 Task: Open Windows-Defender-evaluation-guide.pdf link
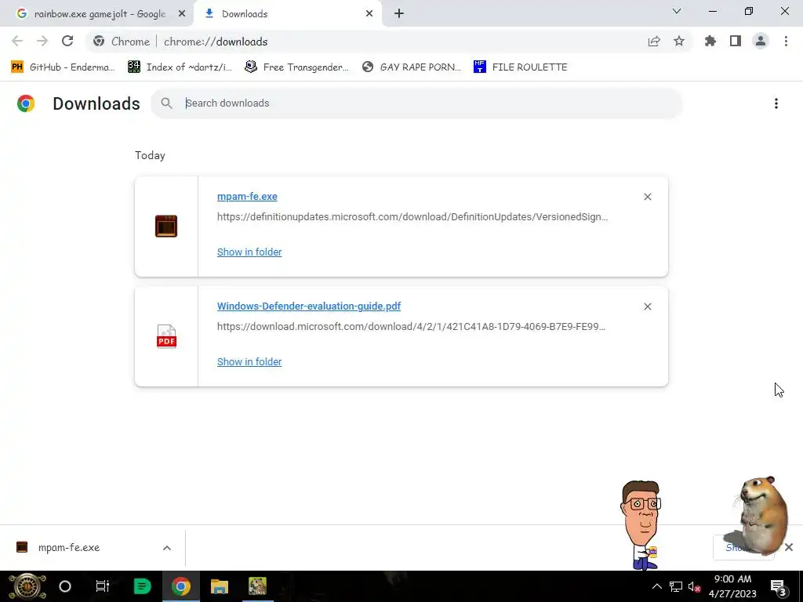[x=309, y=306]
